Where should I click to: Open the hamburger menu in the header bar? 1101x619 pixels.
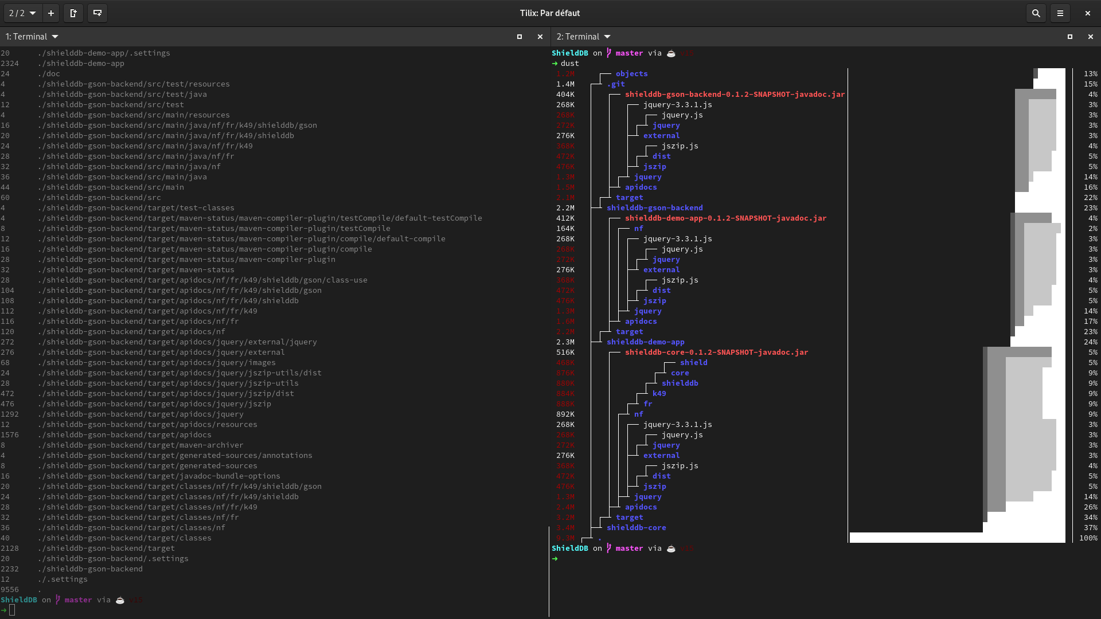tap(1060, 13)
